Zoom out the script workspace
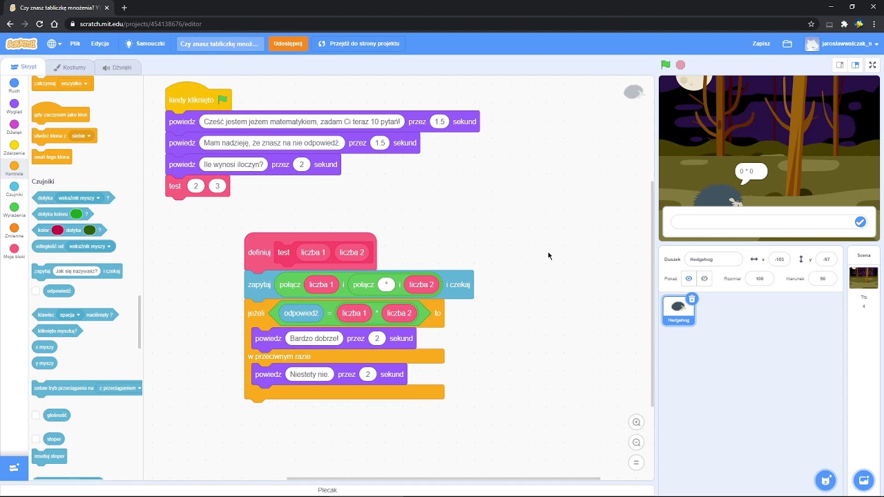Image resolution: width=884 pixels, height=497 pixels. point(637,442)
